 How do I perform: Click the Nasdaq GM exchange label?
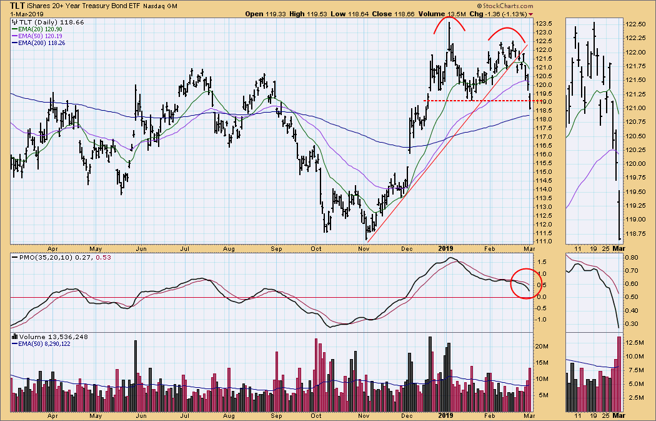click(160, 6)
